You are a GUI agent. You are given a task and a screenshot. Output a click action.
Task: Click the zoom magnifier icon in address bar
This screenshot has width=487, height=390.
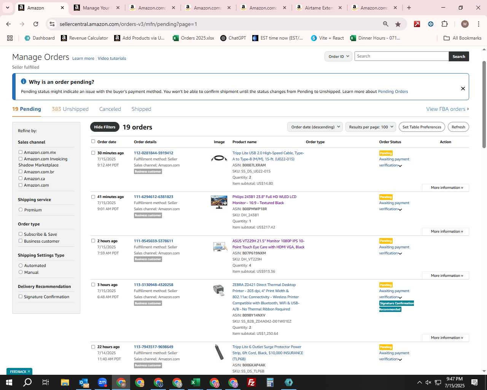pos(386,24)
